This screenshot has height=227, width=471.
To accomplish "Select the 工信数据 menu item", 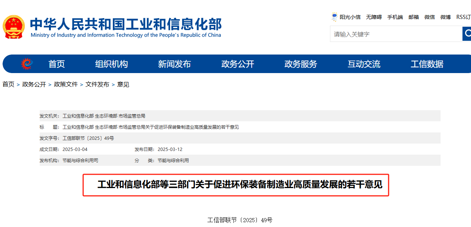I will coord(427,64).
